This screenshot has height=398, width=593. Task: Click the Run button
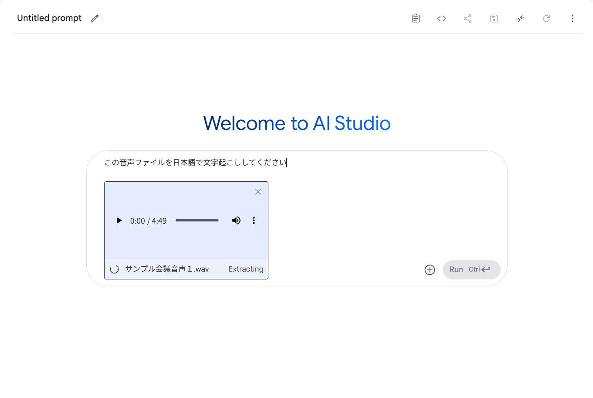(472, 269)
